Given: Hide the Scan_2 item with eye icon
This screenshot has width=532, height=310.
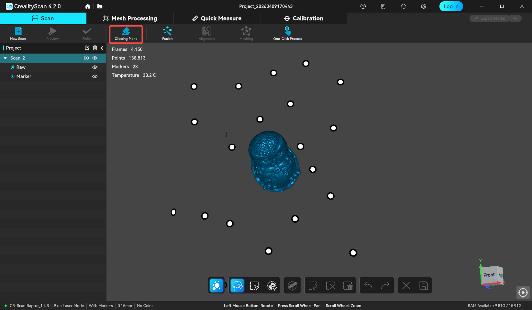Looking at the screenshot, I should [x=95, y=58].
